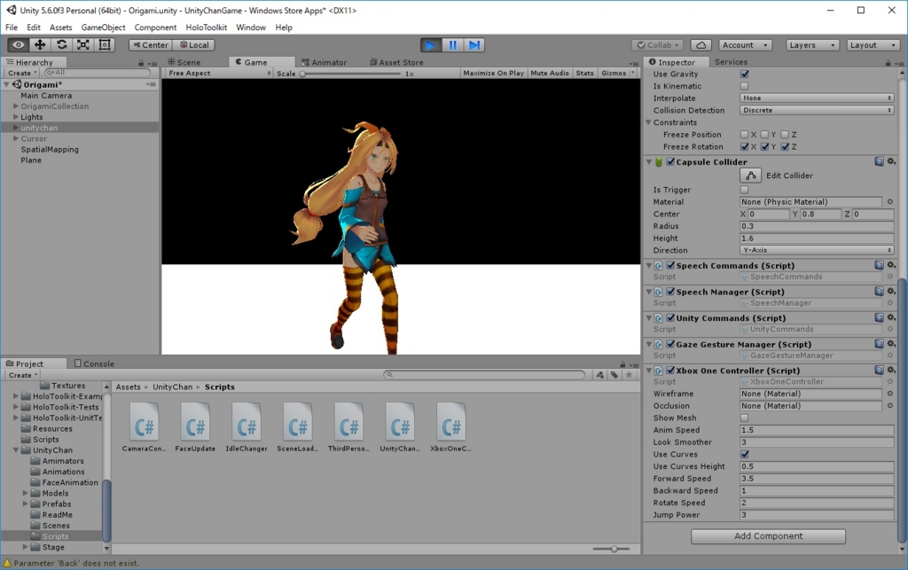Open the Collision Detection dropdown
Viewport: 908px width, 570px height.
(x=817, y=111)
